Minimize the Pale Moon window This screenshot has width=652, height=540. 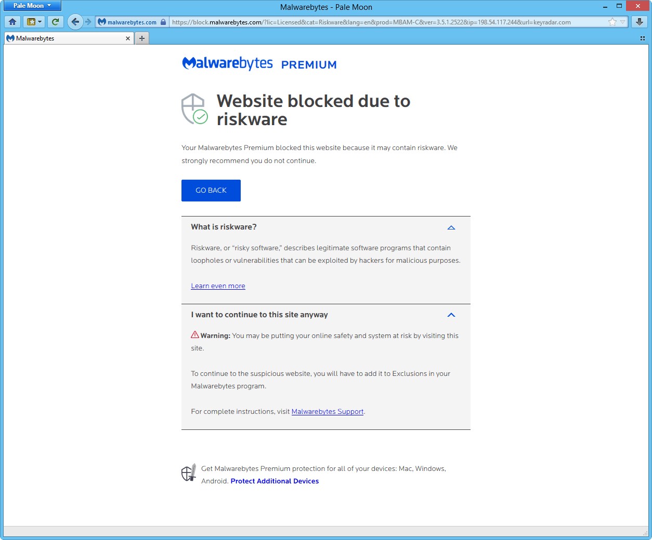pyautogui.click(x=605, y=6)
